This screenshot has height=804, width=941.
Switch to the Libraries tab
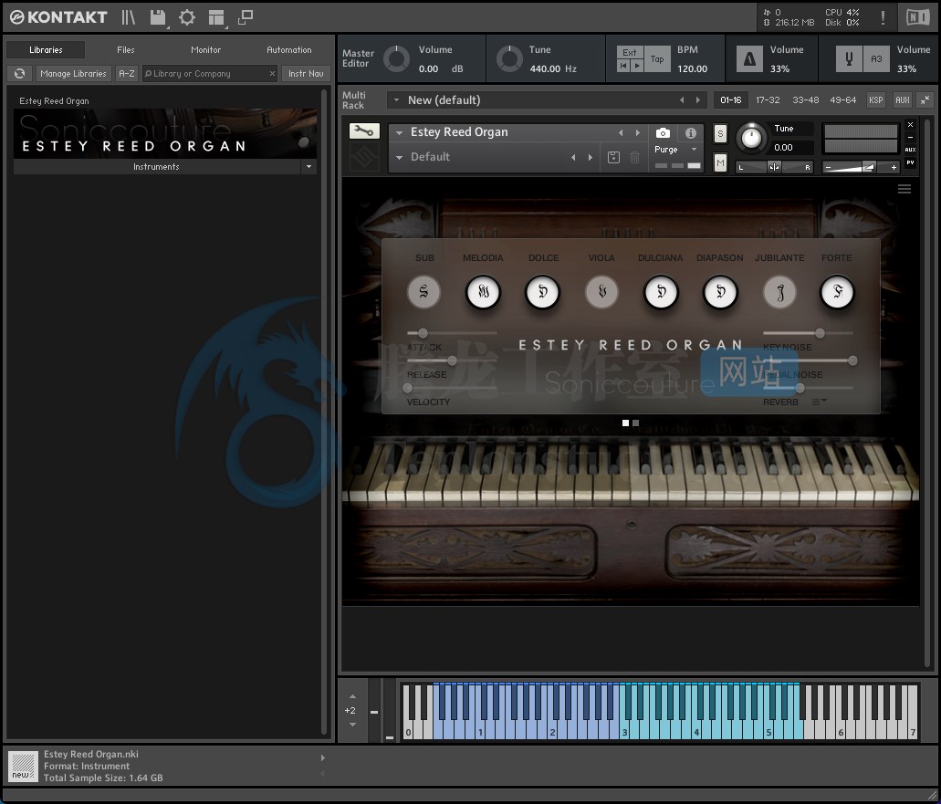(46, 50)
